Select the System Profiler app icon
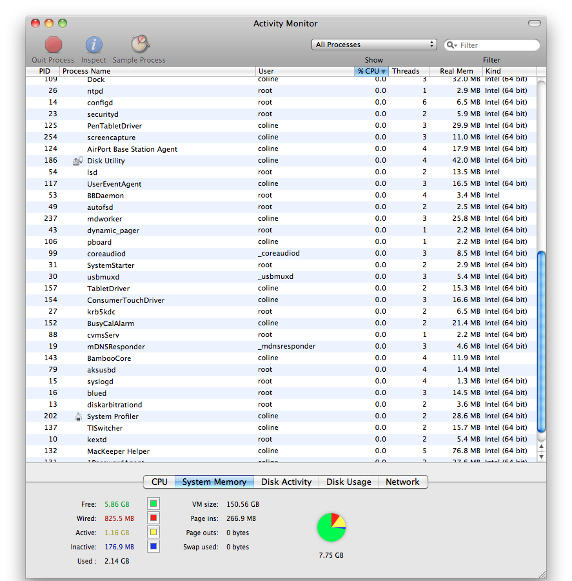The image size is (572, 581). click(x=78, y=416)
